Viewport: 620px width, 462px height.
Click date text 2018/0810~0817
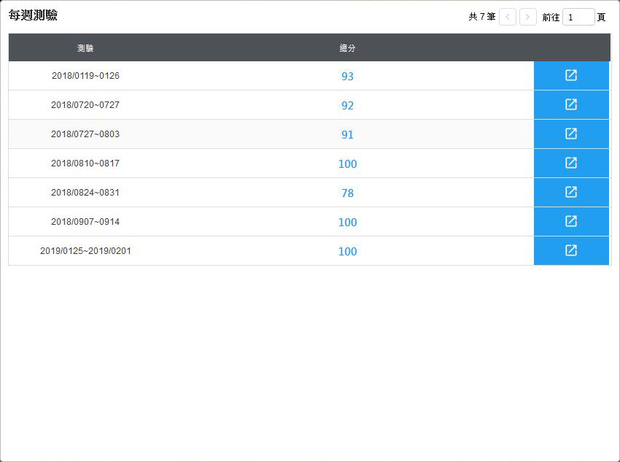(x=85, y=163)
